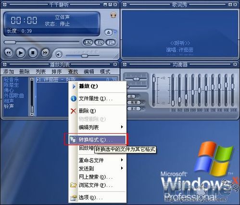Viewport: 240px width, 205px height.
Task: Open the 删除 menu in the playlist bar
Action: tap(25, 72)
